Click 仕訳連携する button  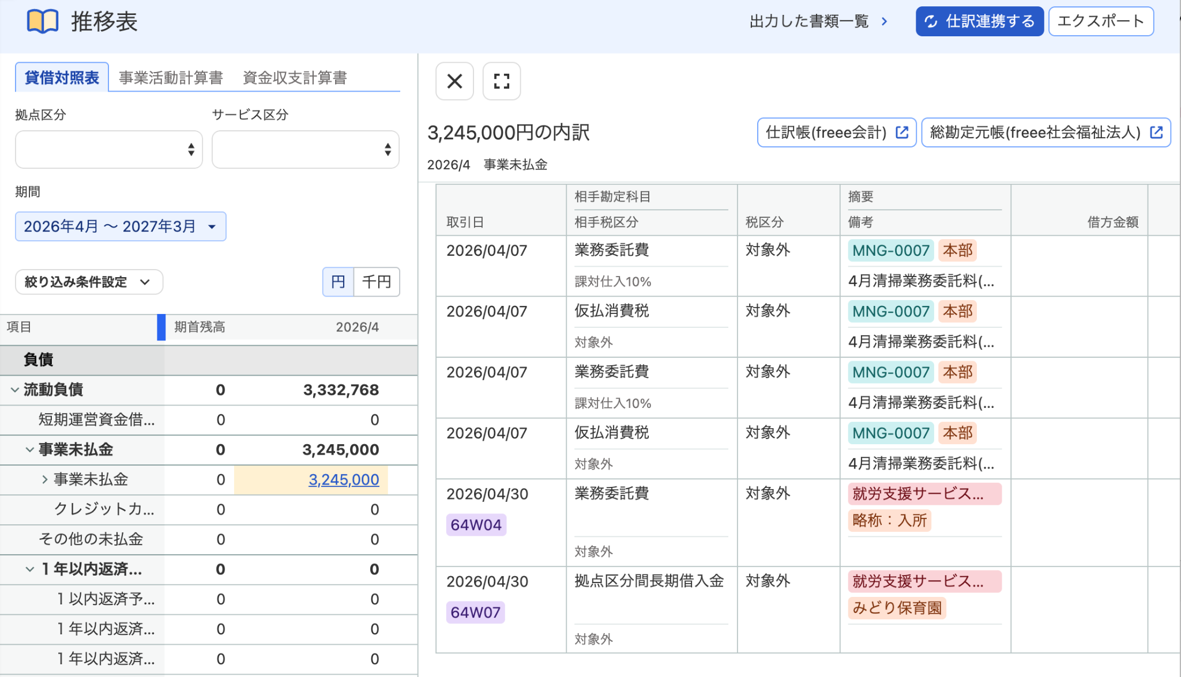[x=980, y=21]
